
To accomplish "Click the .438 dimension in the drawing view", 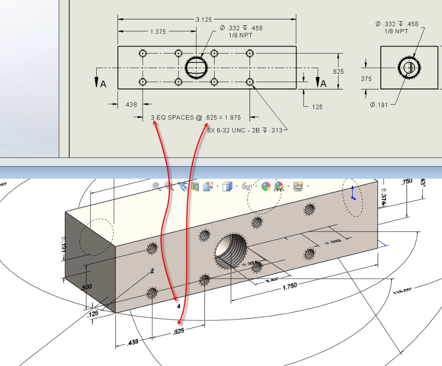I will click(x=131, y=105).
